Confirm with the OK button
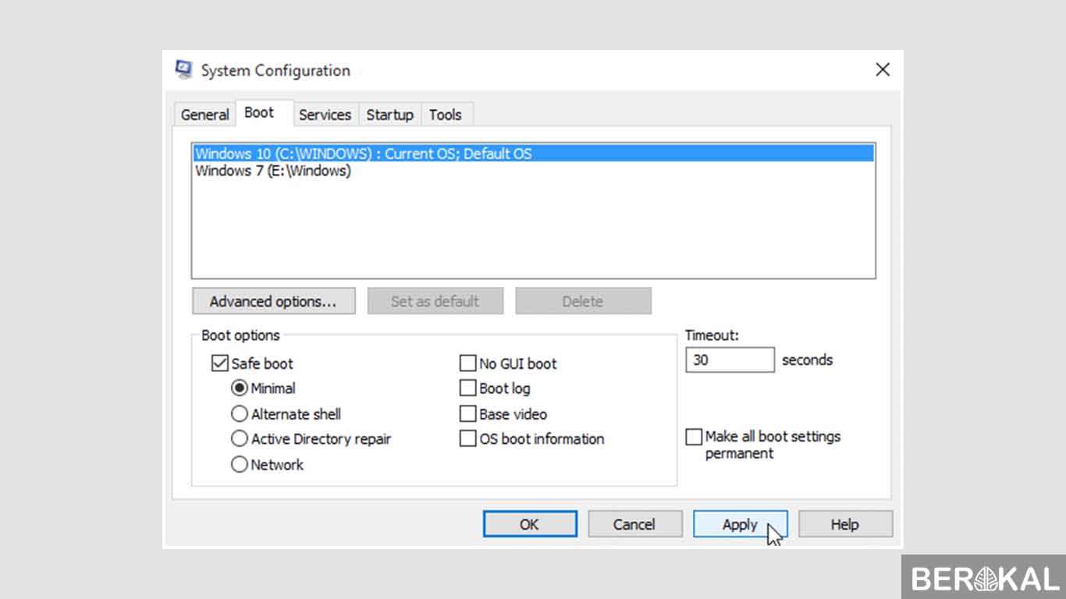Image resolution: width=1066 pixels, height=599 pixels. [530, 524]
